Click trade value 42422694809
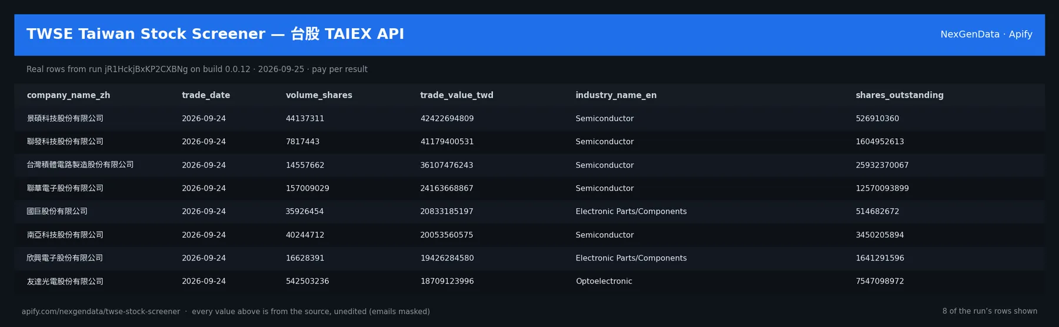Screen dimensions: 1059x327 447,118
